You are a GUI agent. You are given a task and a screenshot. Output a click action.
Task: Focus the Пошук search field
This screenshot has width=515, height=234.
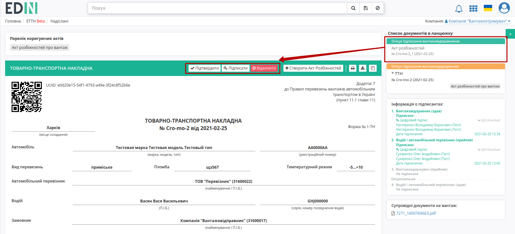pos(217,8)
